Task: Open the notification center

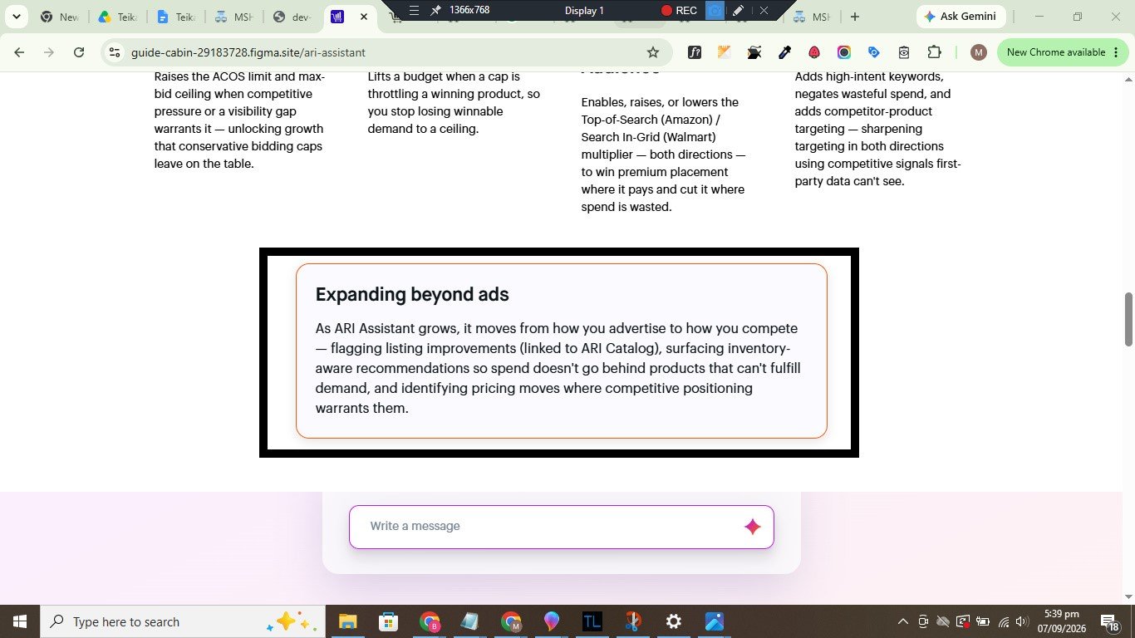Action: pos(1109,621)
